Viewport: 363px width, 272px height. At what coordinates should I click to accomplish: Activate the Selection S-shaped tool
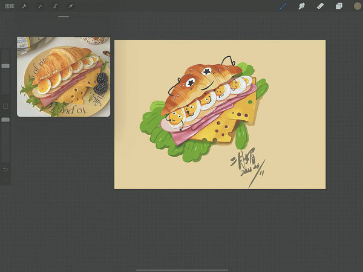pos(55,6)
